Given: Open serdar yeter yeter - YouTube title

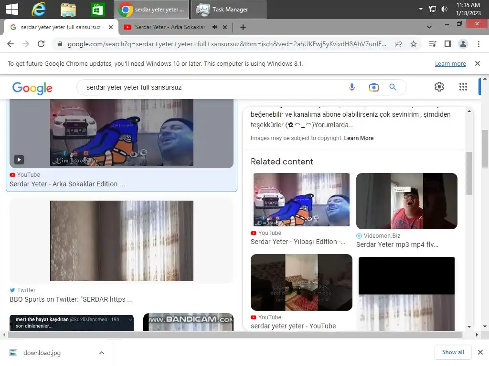Looking at the screenshot, I should click(x=293, y=326).
